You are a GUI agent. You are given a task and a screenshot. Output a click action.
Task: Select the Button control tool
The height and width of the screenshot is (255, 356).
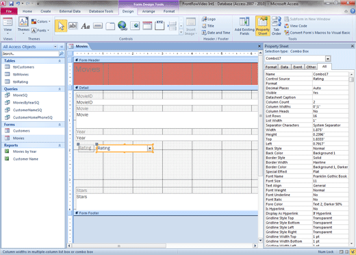pos(98,26)
